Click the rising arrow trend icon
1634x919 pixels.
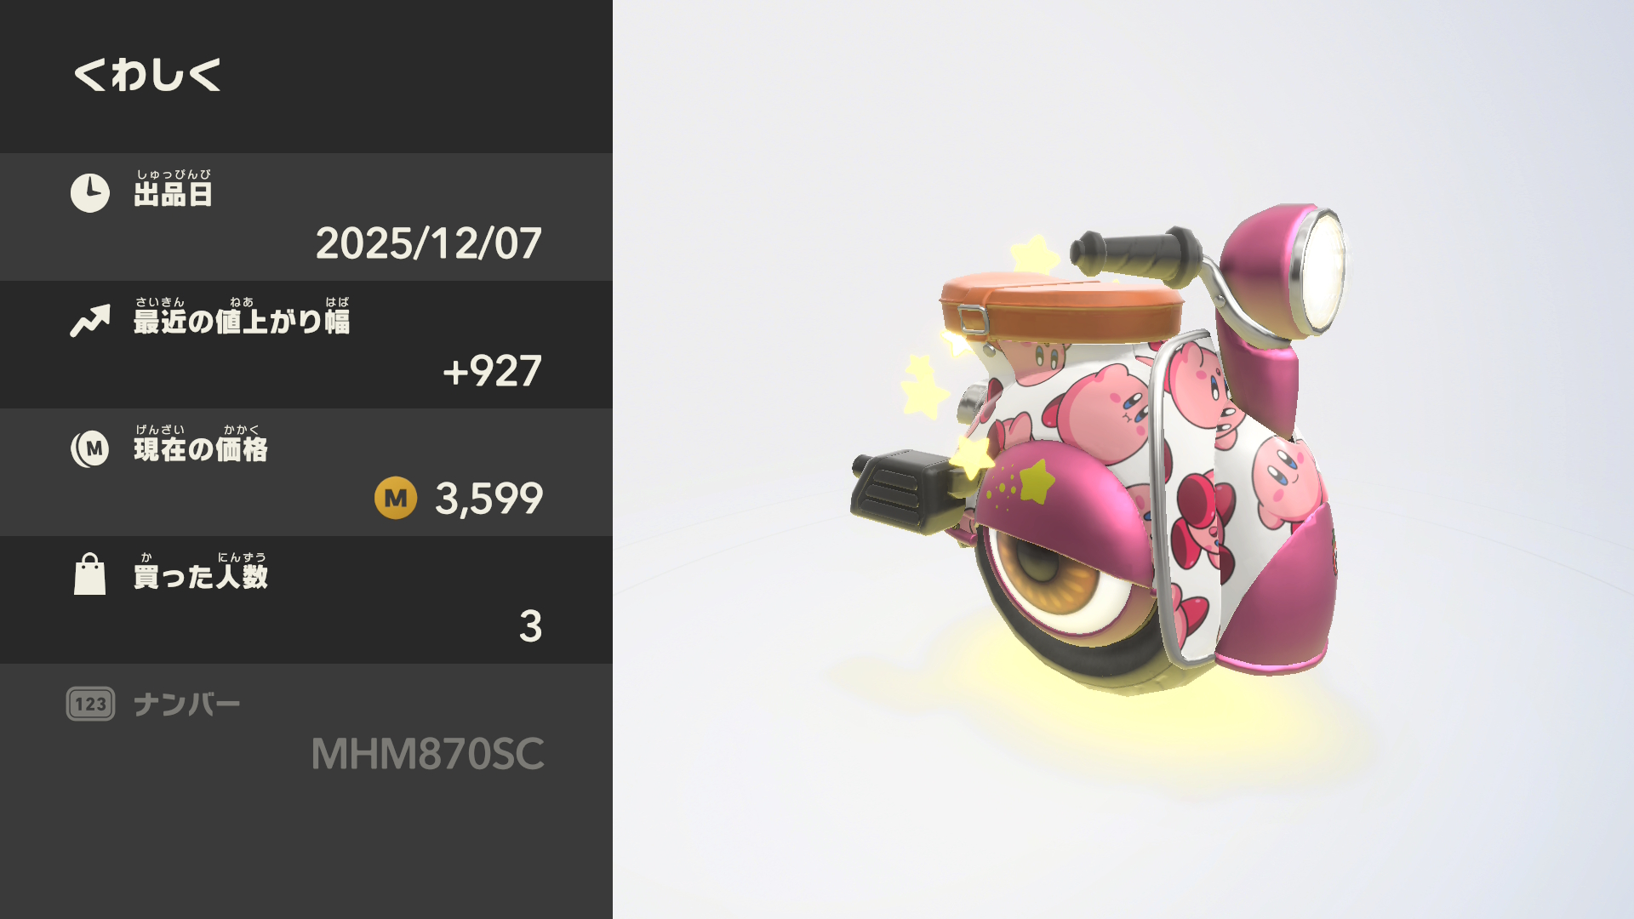(x=90, y=321)
